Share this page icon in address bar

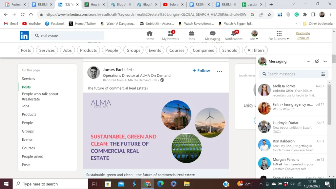point(261,14)
